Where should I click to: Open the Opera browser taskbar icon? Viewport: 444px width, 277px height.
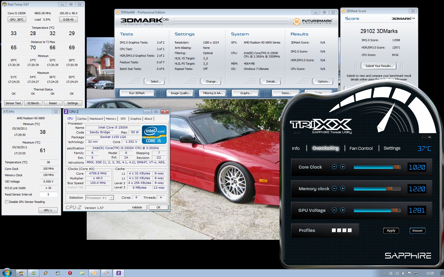coord(70,273)
